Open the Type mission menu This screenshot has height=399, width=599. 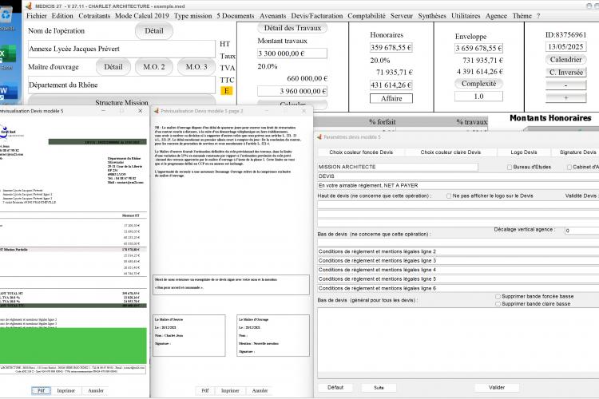[193, 16]
